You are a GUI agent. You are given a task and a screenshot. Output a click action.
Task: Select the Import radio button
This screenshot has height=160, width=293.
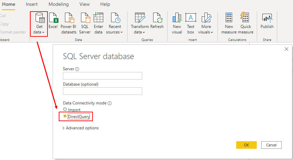pyautogui.click(x=65, y=109)
